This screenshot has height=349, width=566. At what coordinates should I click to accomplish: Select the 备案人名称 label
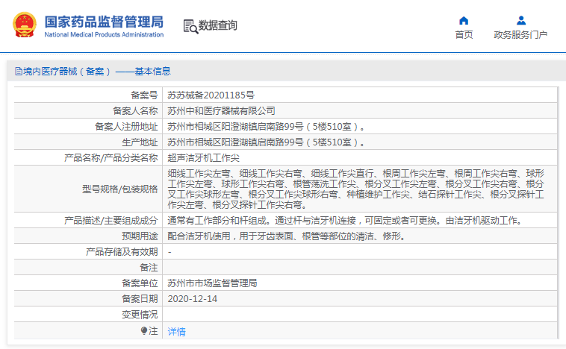135,110
